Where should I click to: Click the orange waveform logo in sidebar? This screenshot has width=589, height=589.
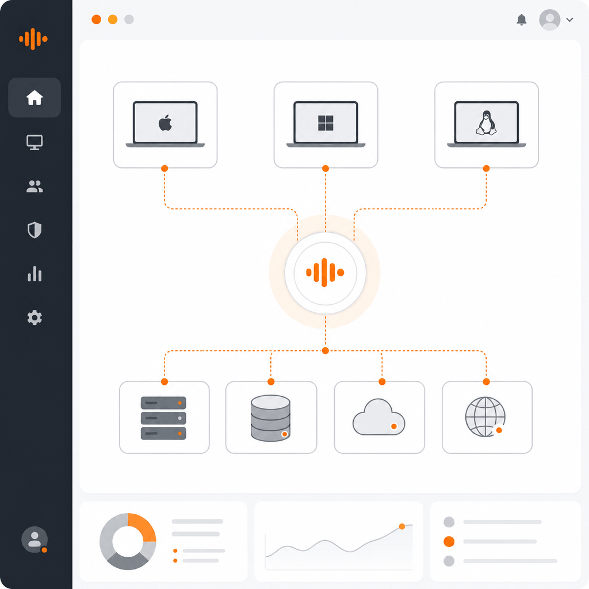[33, 39]
